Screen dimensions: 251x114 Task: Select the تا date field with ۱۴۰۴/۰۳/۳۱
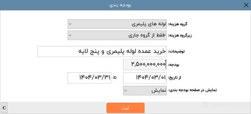[89, 78]
